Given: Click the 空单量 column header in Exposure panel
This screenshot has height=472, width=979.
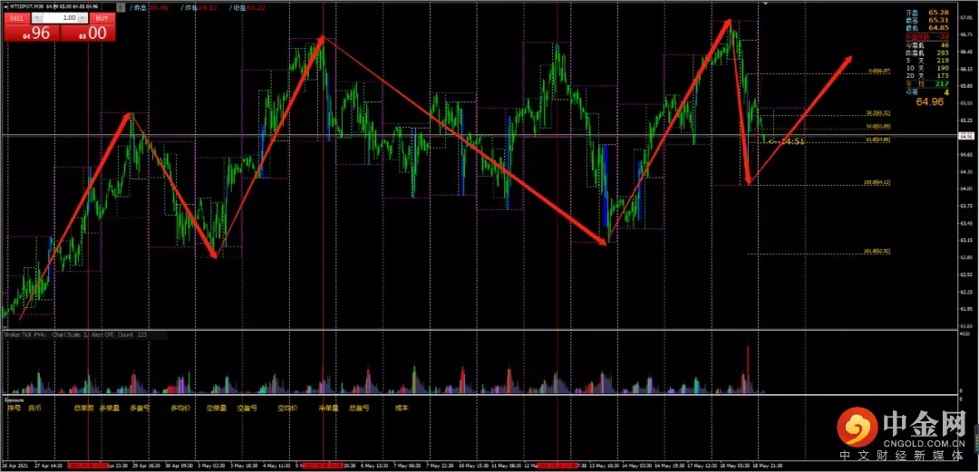Looking at the screenshot, I should (216, 408).
